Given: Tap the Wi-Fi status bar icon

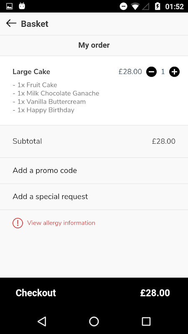Looking at the screenshot, I should click(x=135, y=6).
